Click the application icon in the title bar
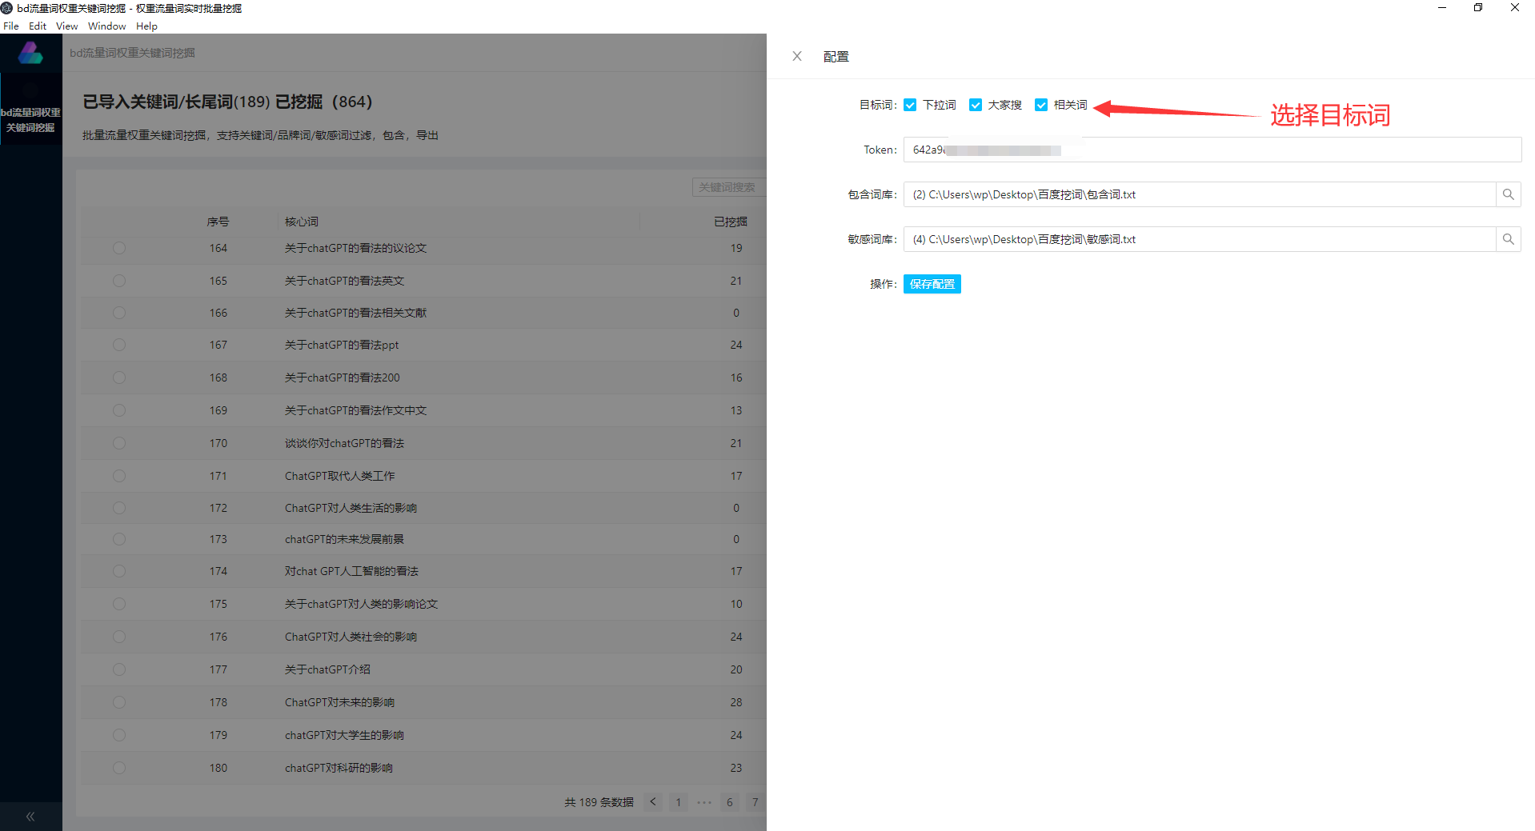 point(8,8)
